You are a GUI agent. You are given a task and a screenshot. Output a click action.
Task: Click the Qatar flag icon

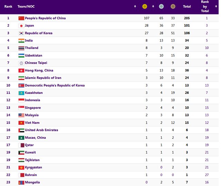point(21,145)
